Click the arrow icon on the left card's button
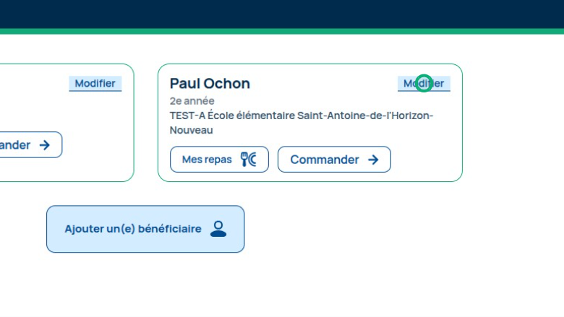The image size is (564, 317). 45,145
